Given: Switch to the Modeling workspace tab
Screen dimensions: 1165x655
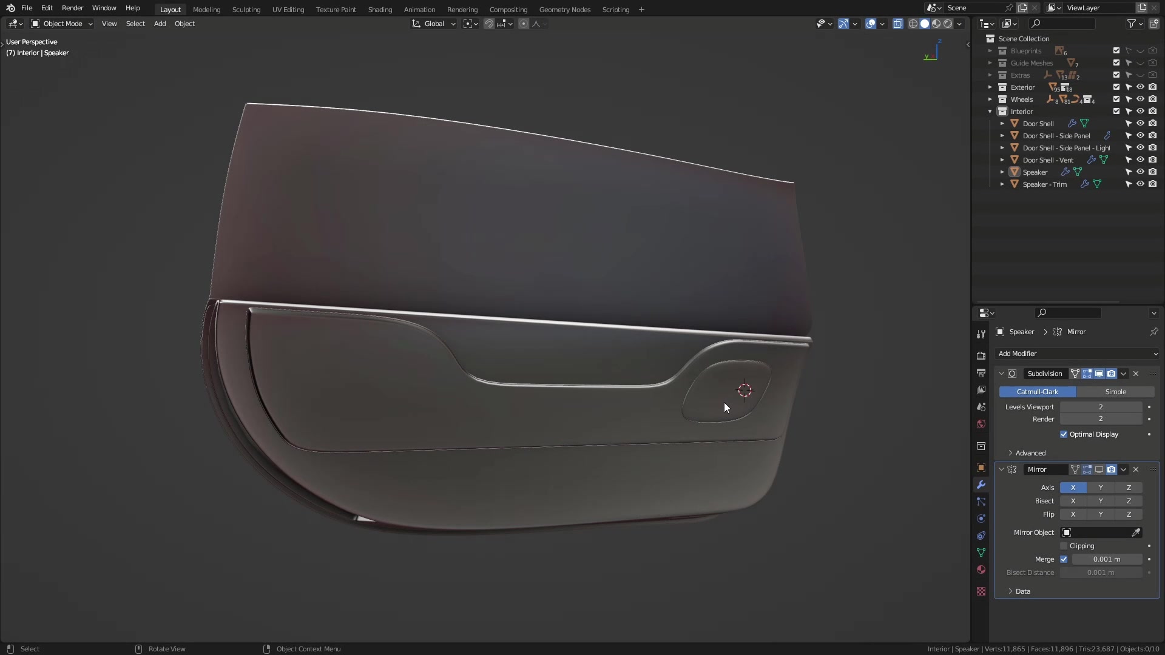Looking at the screenshot, I should click(x=206, y=10).
